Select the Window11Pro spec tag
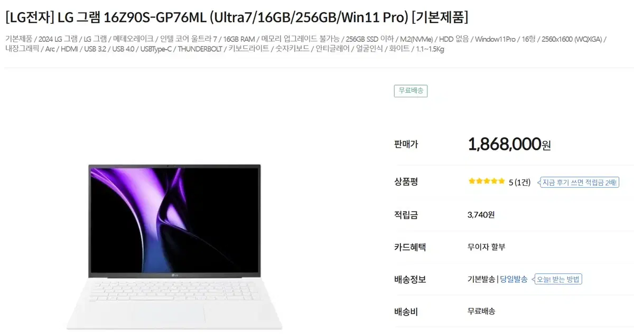 496,39
